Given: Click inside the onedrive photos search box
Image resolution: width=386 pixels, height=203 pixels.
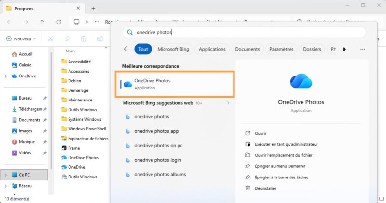Looking at the screenshot, I should click(244, 32).
